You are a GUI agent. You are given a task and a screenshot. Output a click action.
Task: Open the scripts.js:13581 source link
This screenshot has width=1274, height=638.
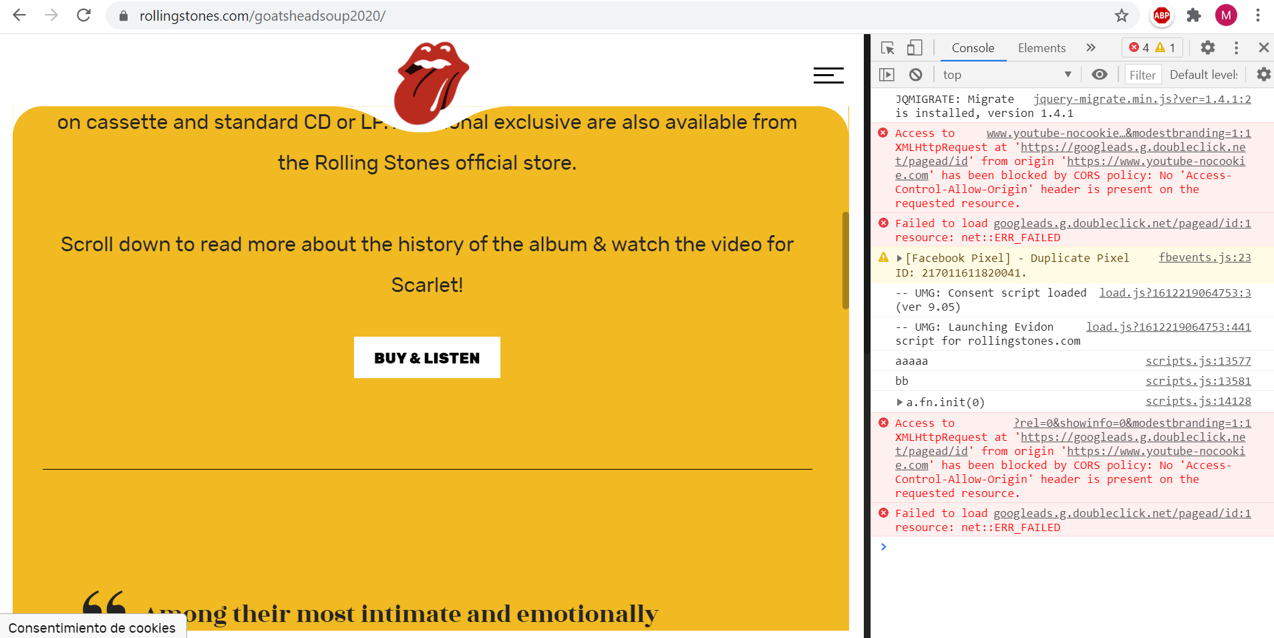tap(1199, 381)
